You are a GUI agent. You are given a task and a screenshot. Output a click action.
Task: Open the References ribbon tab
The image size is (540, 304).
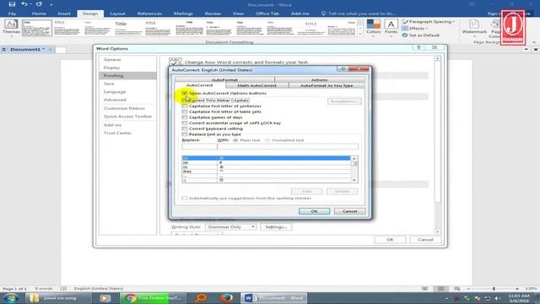[x=149, y=14]
